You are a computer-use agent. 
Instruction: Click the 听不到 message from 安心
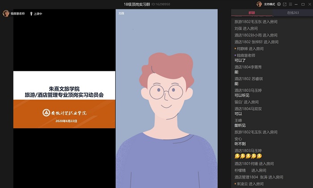(x=240, y=144)
